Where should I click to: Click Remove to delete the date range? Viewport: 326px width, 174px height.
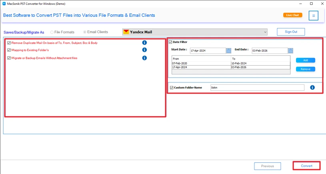click(306, 69)
